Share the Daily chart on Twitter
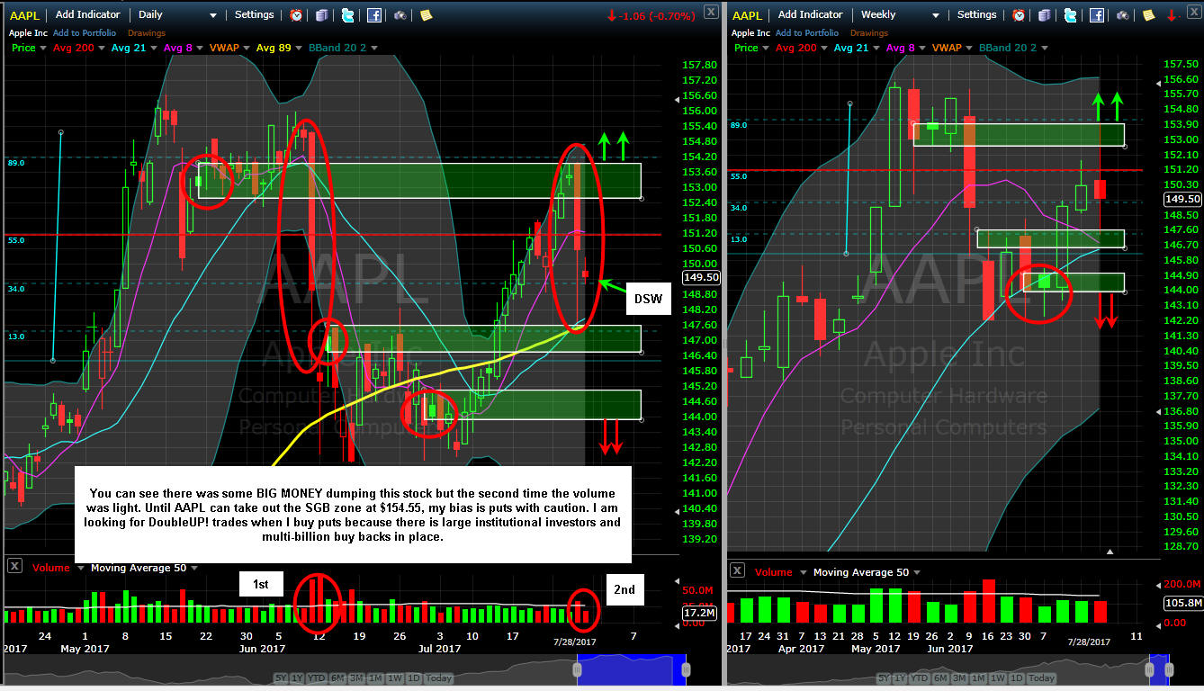Screen dimensions: 1204x691 [348, 15]
